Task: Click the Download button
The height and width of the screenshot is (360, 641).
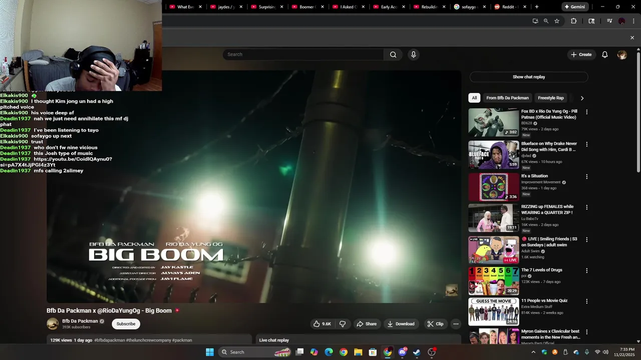Action: 401,324
